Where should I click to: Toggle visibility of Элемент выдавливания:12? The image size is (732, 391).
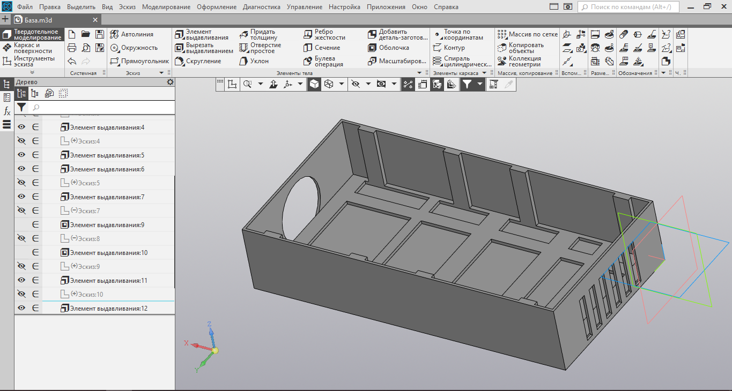(x=21, y=309)
